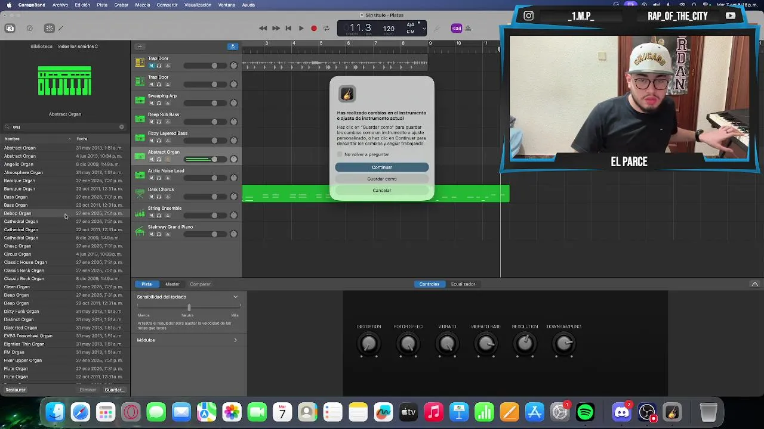Screen dimensions: 764x429
Task: Enable record on Steinway Grand Piano track
Action: 168,234
